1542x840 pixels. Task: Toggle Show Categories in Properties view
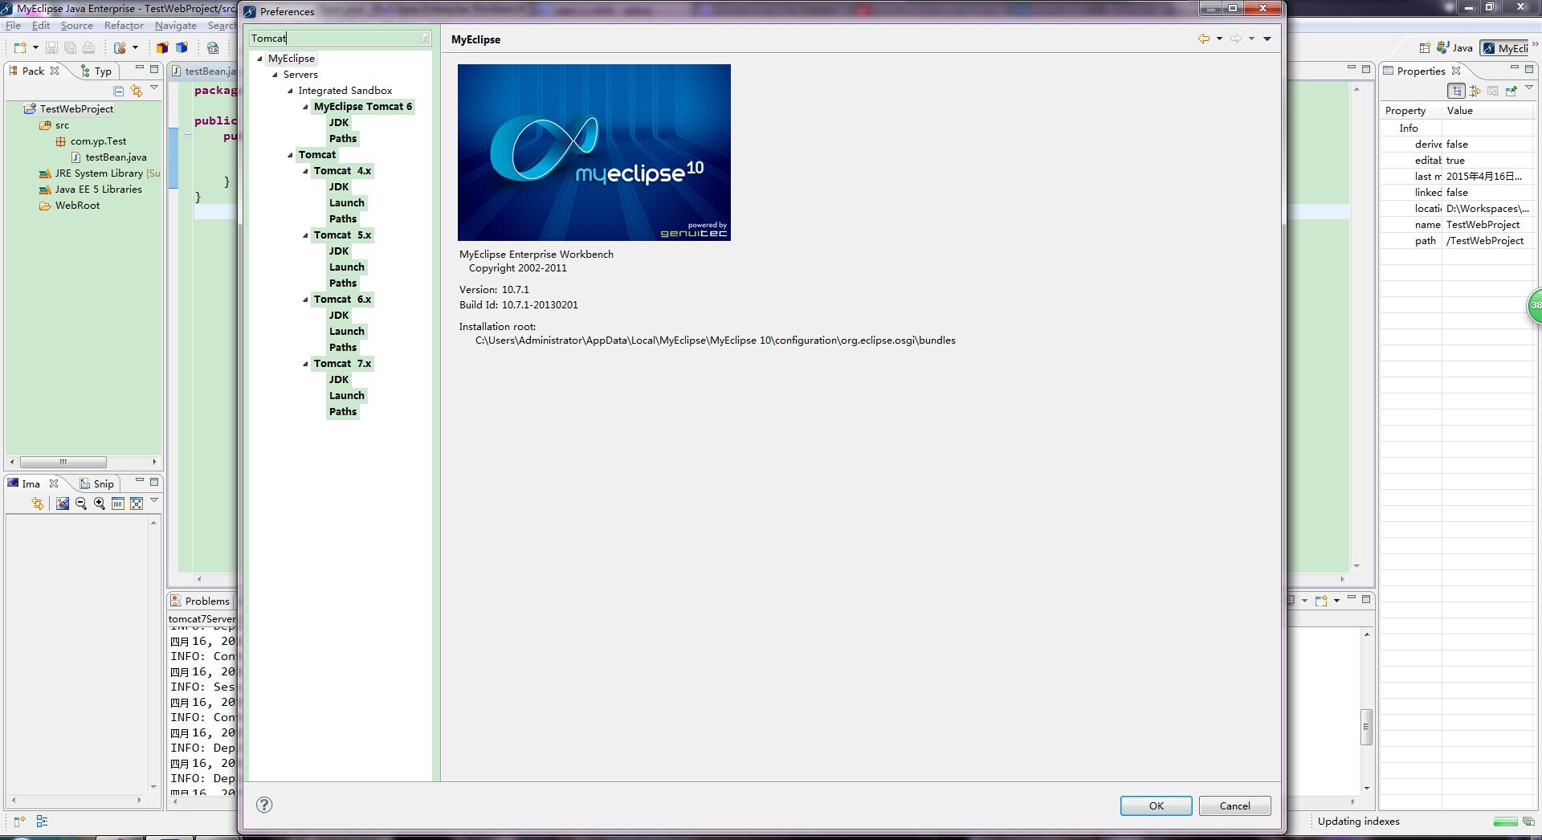click(1457, 91)
